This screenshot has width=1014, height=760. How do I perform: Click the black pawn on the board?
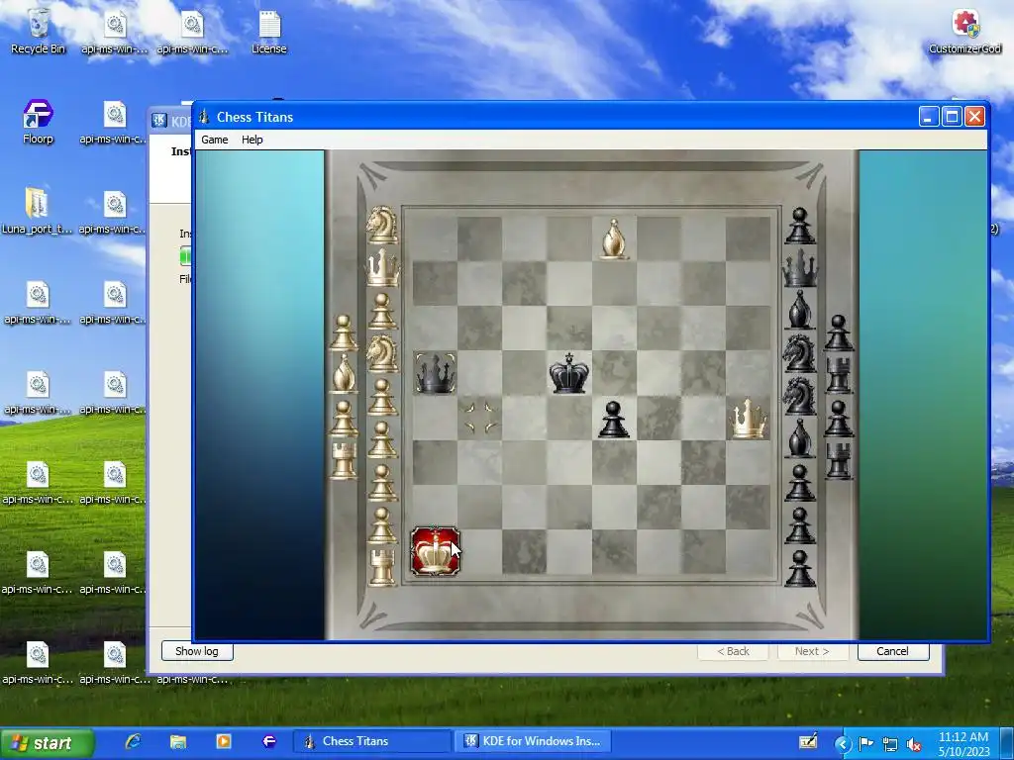click(613, 419)
